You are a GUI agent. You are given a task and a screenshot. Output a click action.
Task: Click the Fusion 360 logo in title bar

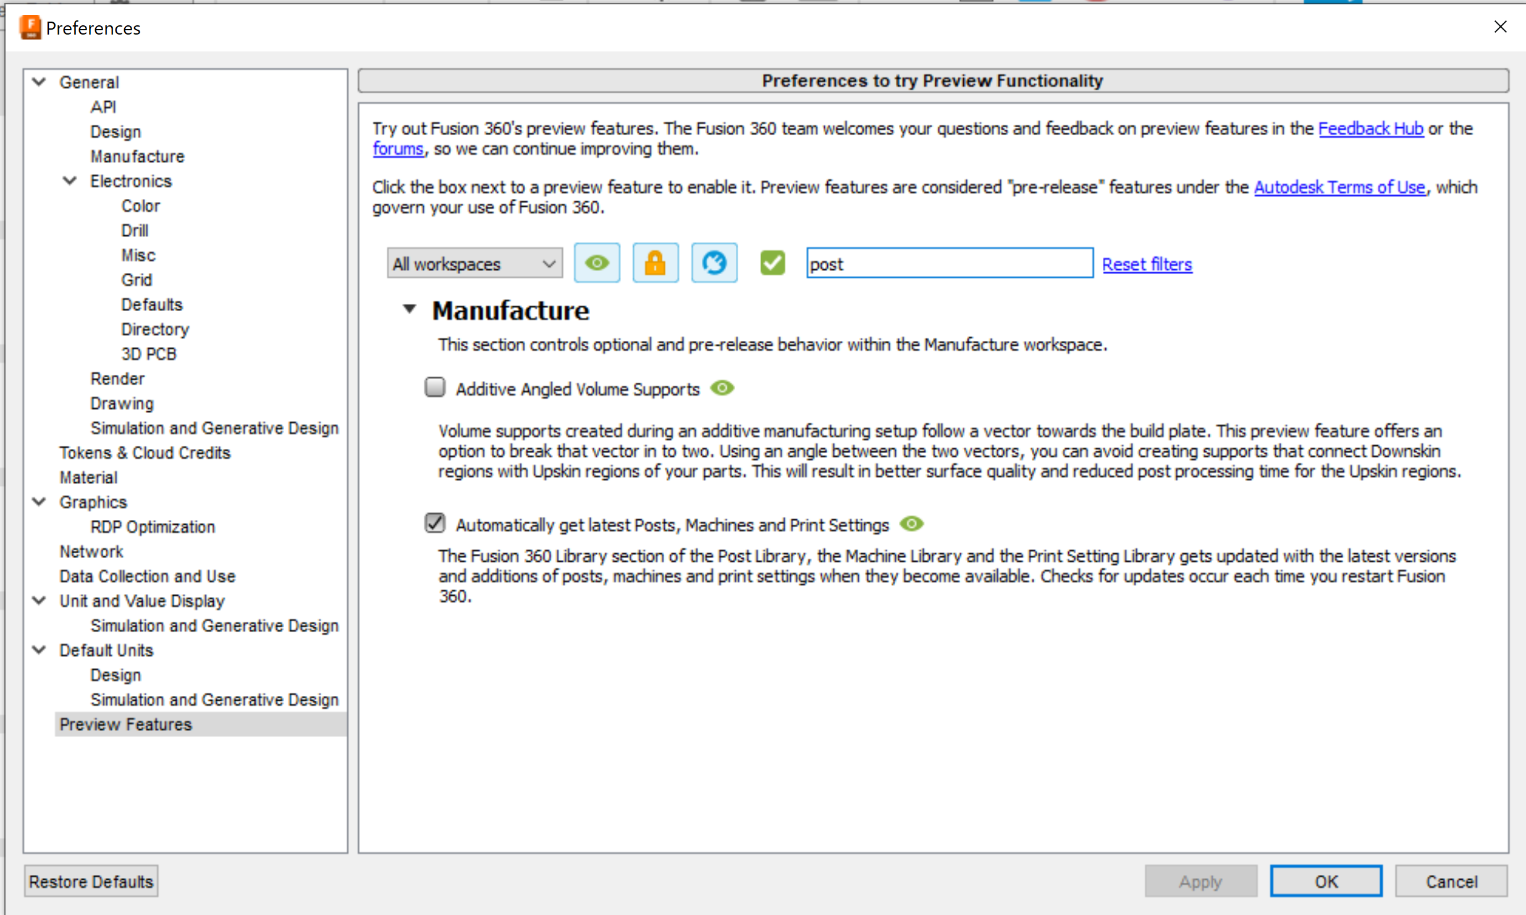click(30, 28)
